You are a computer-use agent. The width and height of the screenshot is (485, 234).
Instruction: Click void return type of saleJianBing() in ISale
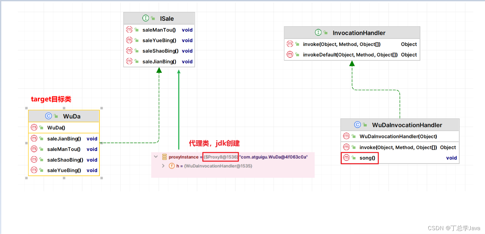coord(187,62)
